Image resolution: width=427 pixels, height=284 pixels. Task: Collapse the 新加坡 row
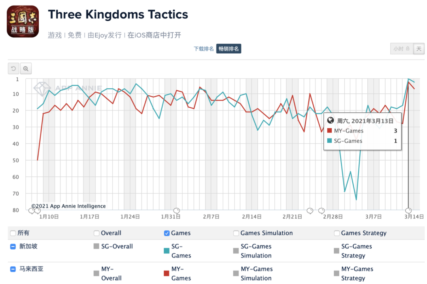(13, 247)
